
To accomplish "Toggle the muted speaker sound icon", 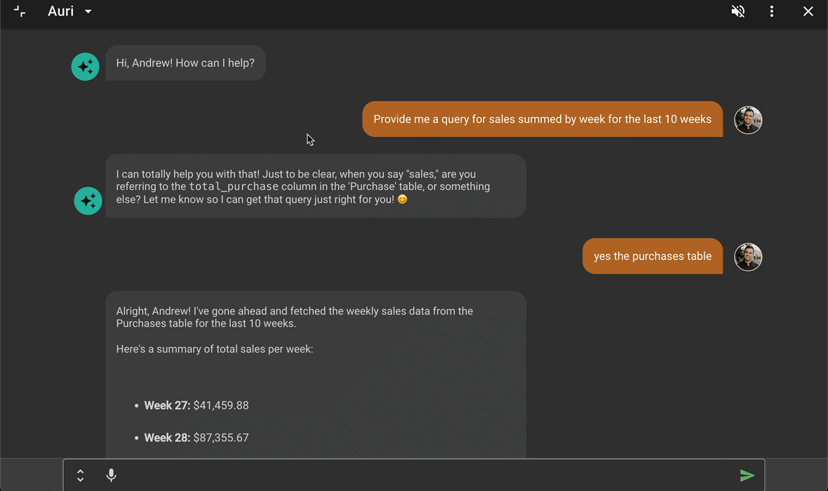I will (x=737, y=11).
